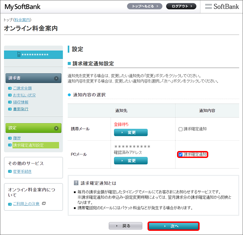Click the bullet icon beside お支払い状況
Image resolution: width=243 pixels, height=235 pixels.
pyautogui.click(x=10, y=95)
